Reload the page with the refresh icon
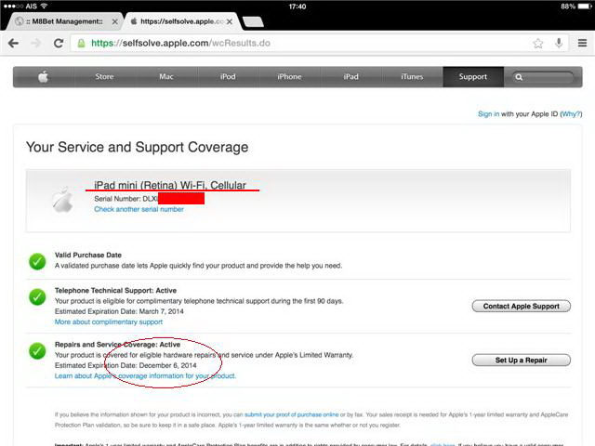 [x=59, y=44]
